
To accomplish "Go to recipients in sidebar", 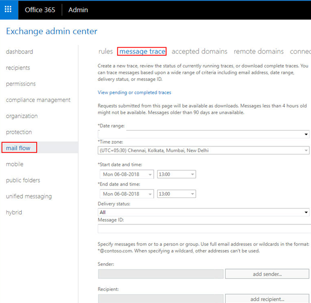I will (x=18, y=68).
